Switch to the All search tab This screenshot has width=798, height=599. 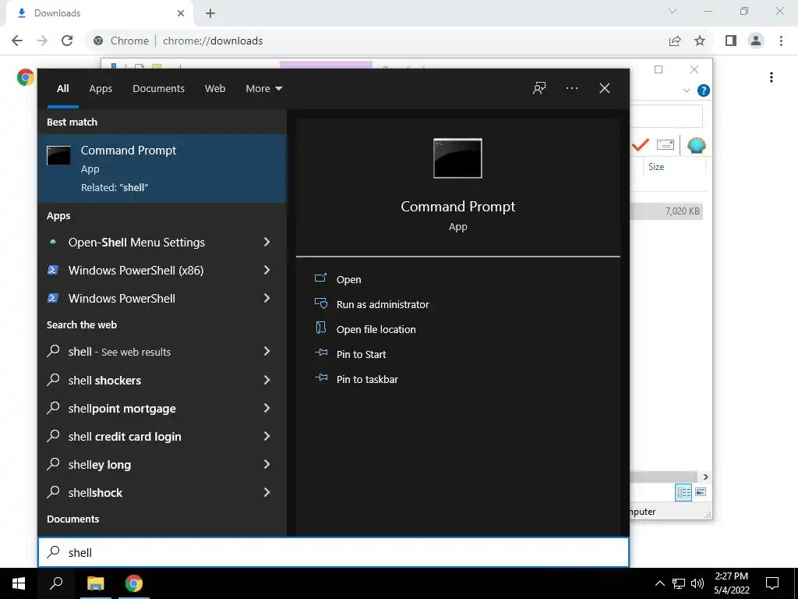click(63, 89)
